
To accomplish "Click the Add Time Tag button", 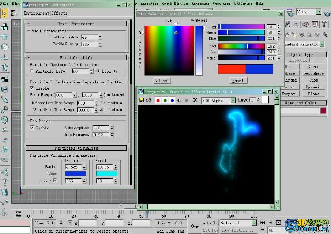I will pyautogui.click(x=170, y=231).
